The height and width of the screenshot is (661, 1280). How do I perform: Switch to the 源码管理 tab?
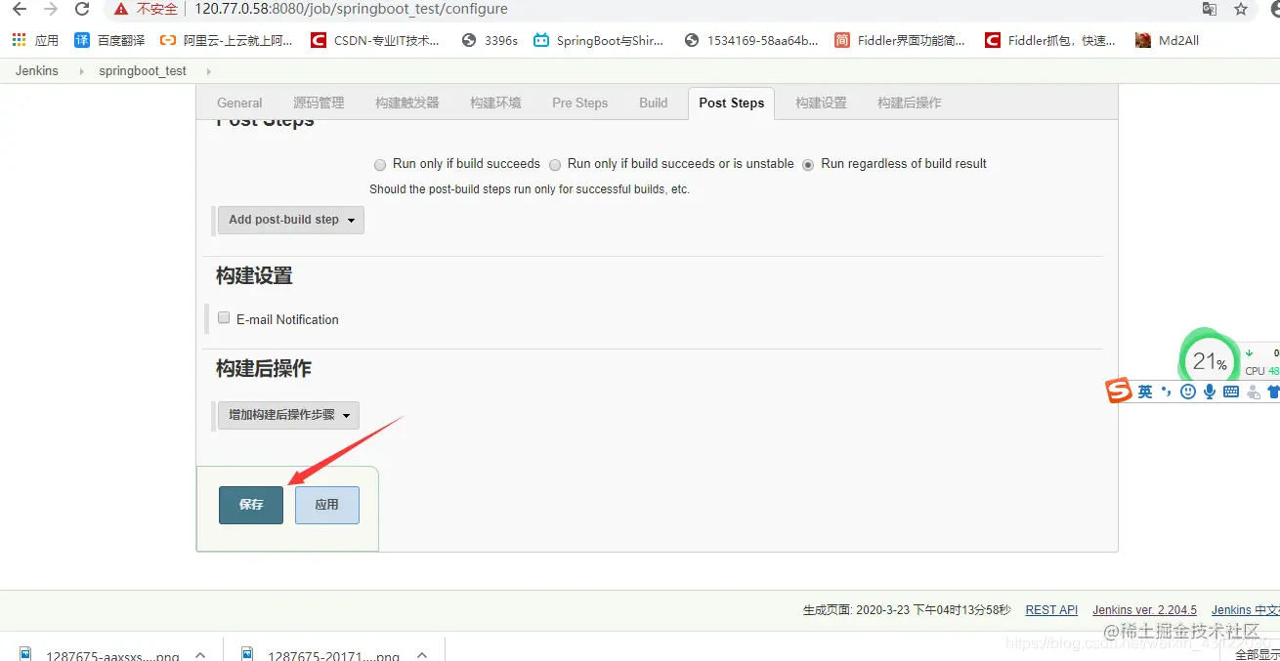pos(319,103)
